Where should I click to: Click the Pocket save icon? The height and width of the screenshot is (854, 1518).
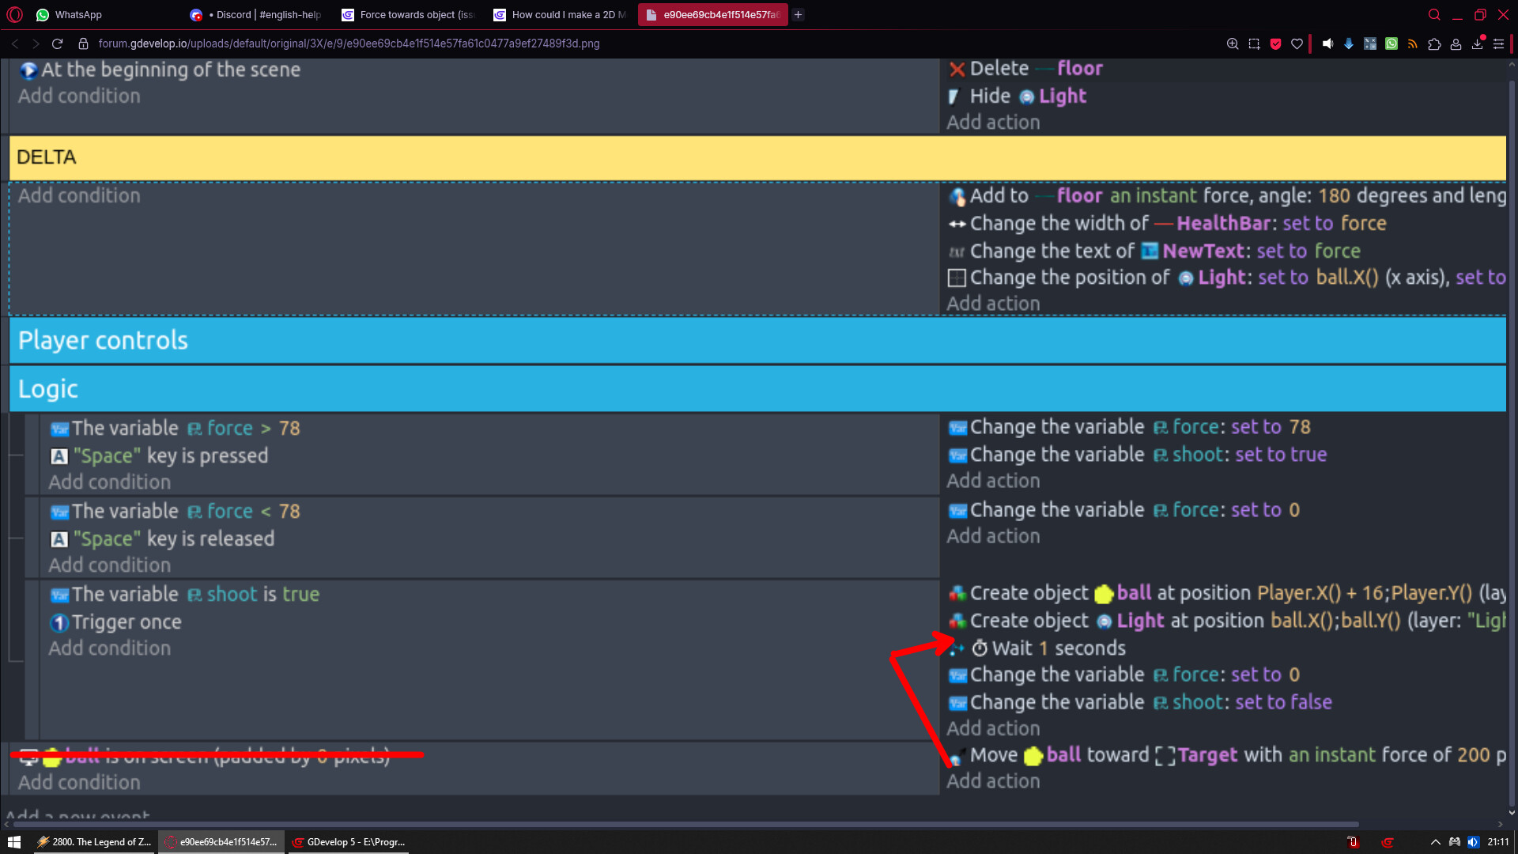pyautogui.click(x=1275, y=43)
